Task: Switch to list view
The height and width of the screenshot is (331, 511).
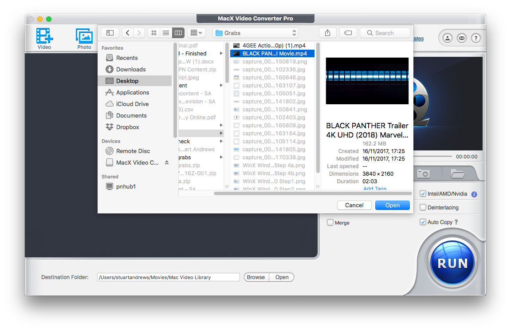Action: point(166,33)
